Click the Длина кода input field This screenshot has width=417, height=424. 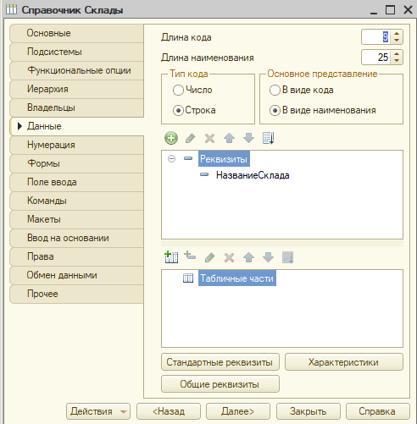coord(376,37)
